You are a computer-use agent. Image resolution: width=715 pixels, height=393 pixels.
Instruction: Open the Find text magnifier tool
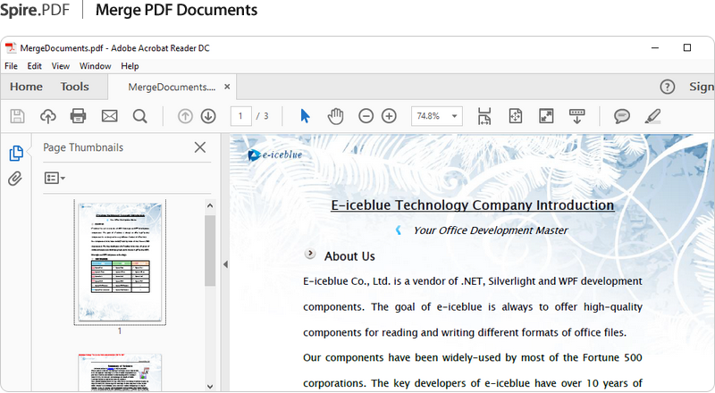[x=139, y=116]
